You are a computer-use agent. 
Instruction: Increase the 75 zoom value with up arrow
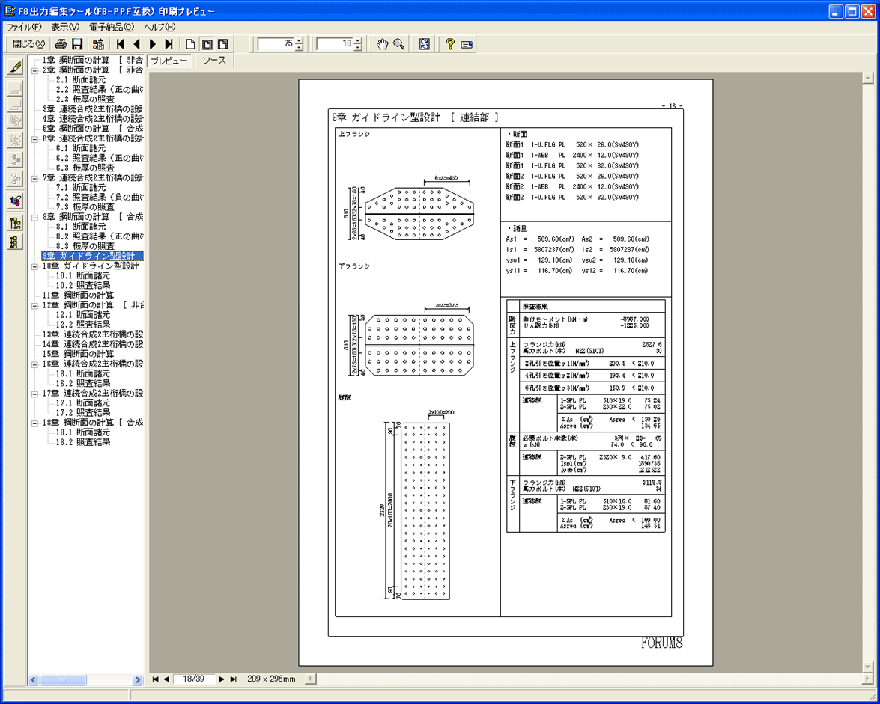(x=299, y=41)
